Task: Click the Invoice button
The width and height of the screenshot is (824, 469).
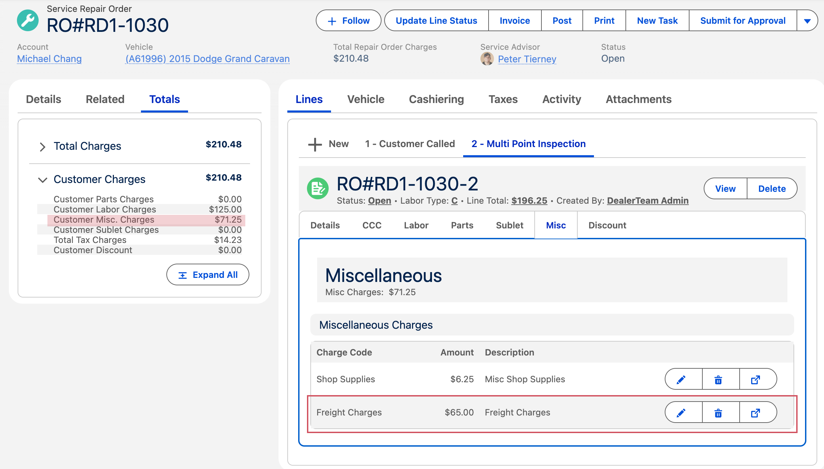Action: (x=515, y=21)
